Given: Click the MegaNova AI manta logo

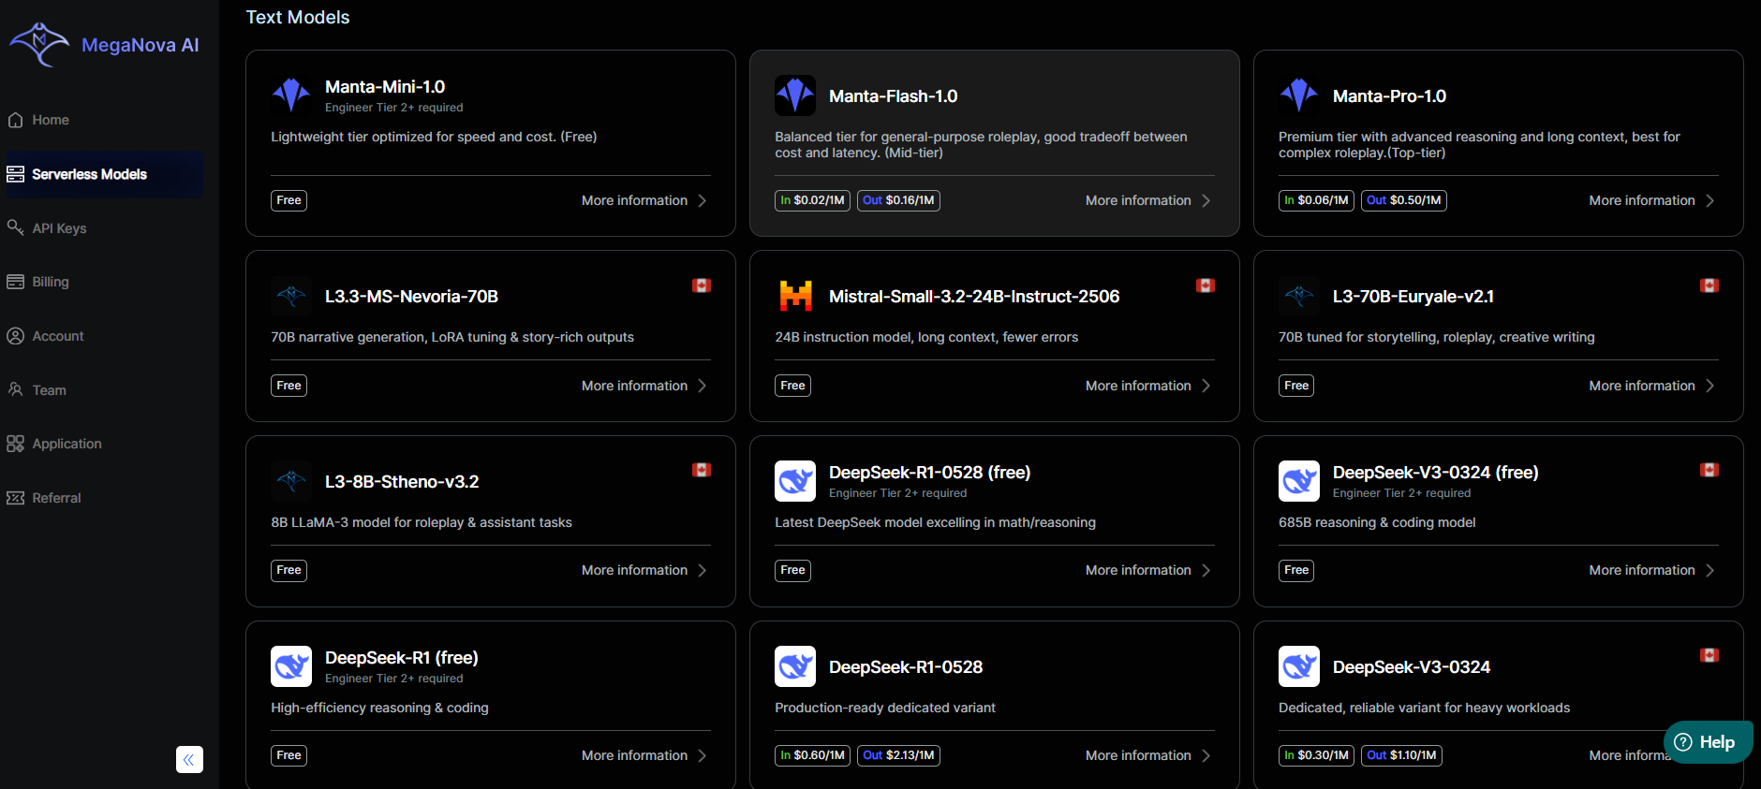Looking at the screenshot, I should pyautogui.click(x=39, y=44).
